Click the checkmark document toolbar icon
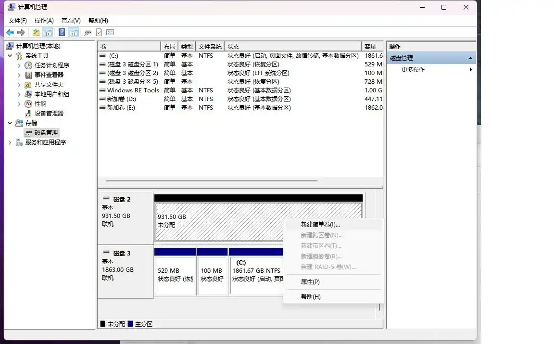Image resolution: width=554 pixels, height=344 pixels. [99, 33]
